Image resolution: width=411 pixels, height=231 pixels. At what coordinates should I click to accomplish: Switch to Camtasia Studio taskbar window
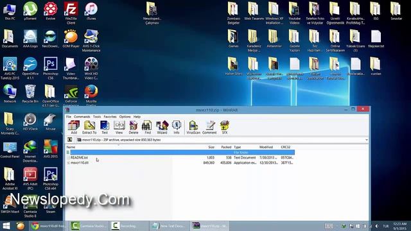click(x=89, y=226)
